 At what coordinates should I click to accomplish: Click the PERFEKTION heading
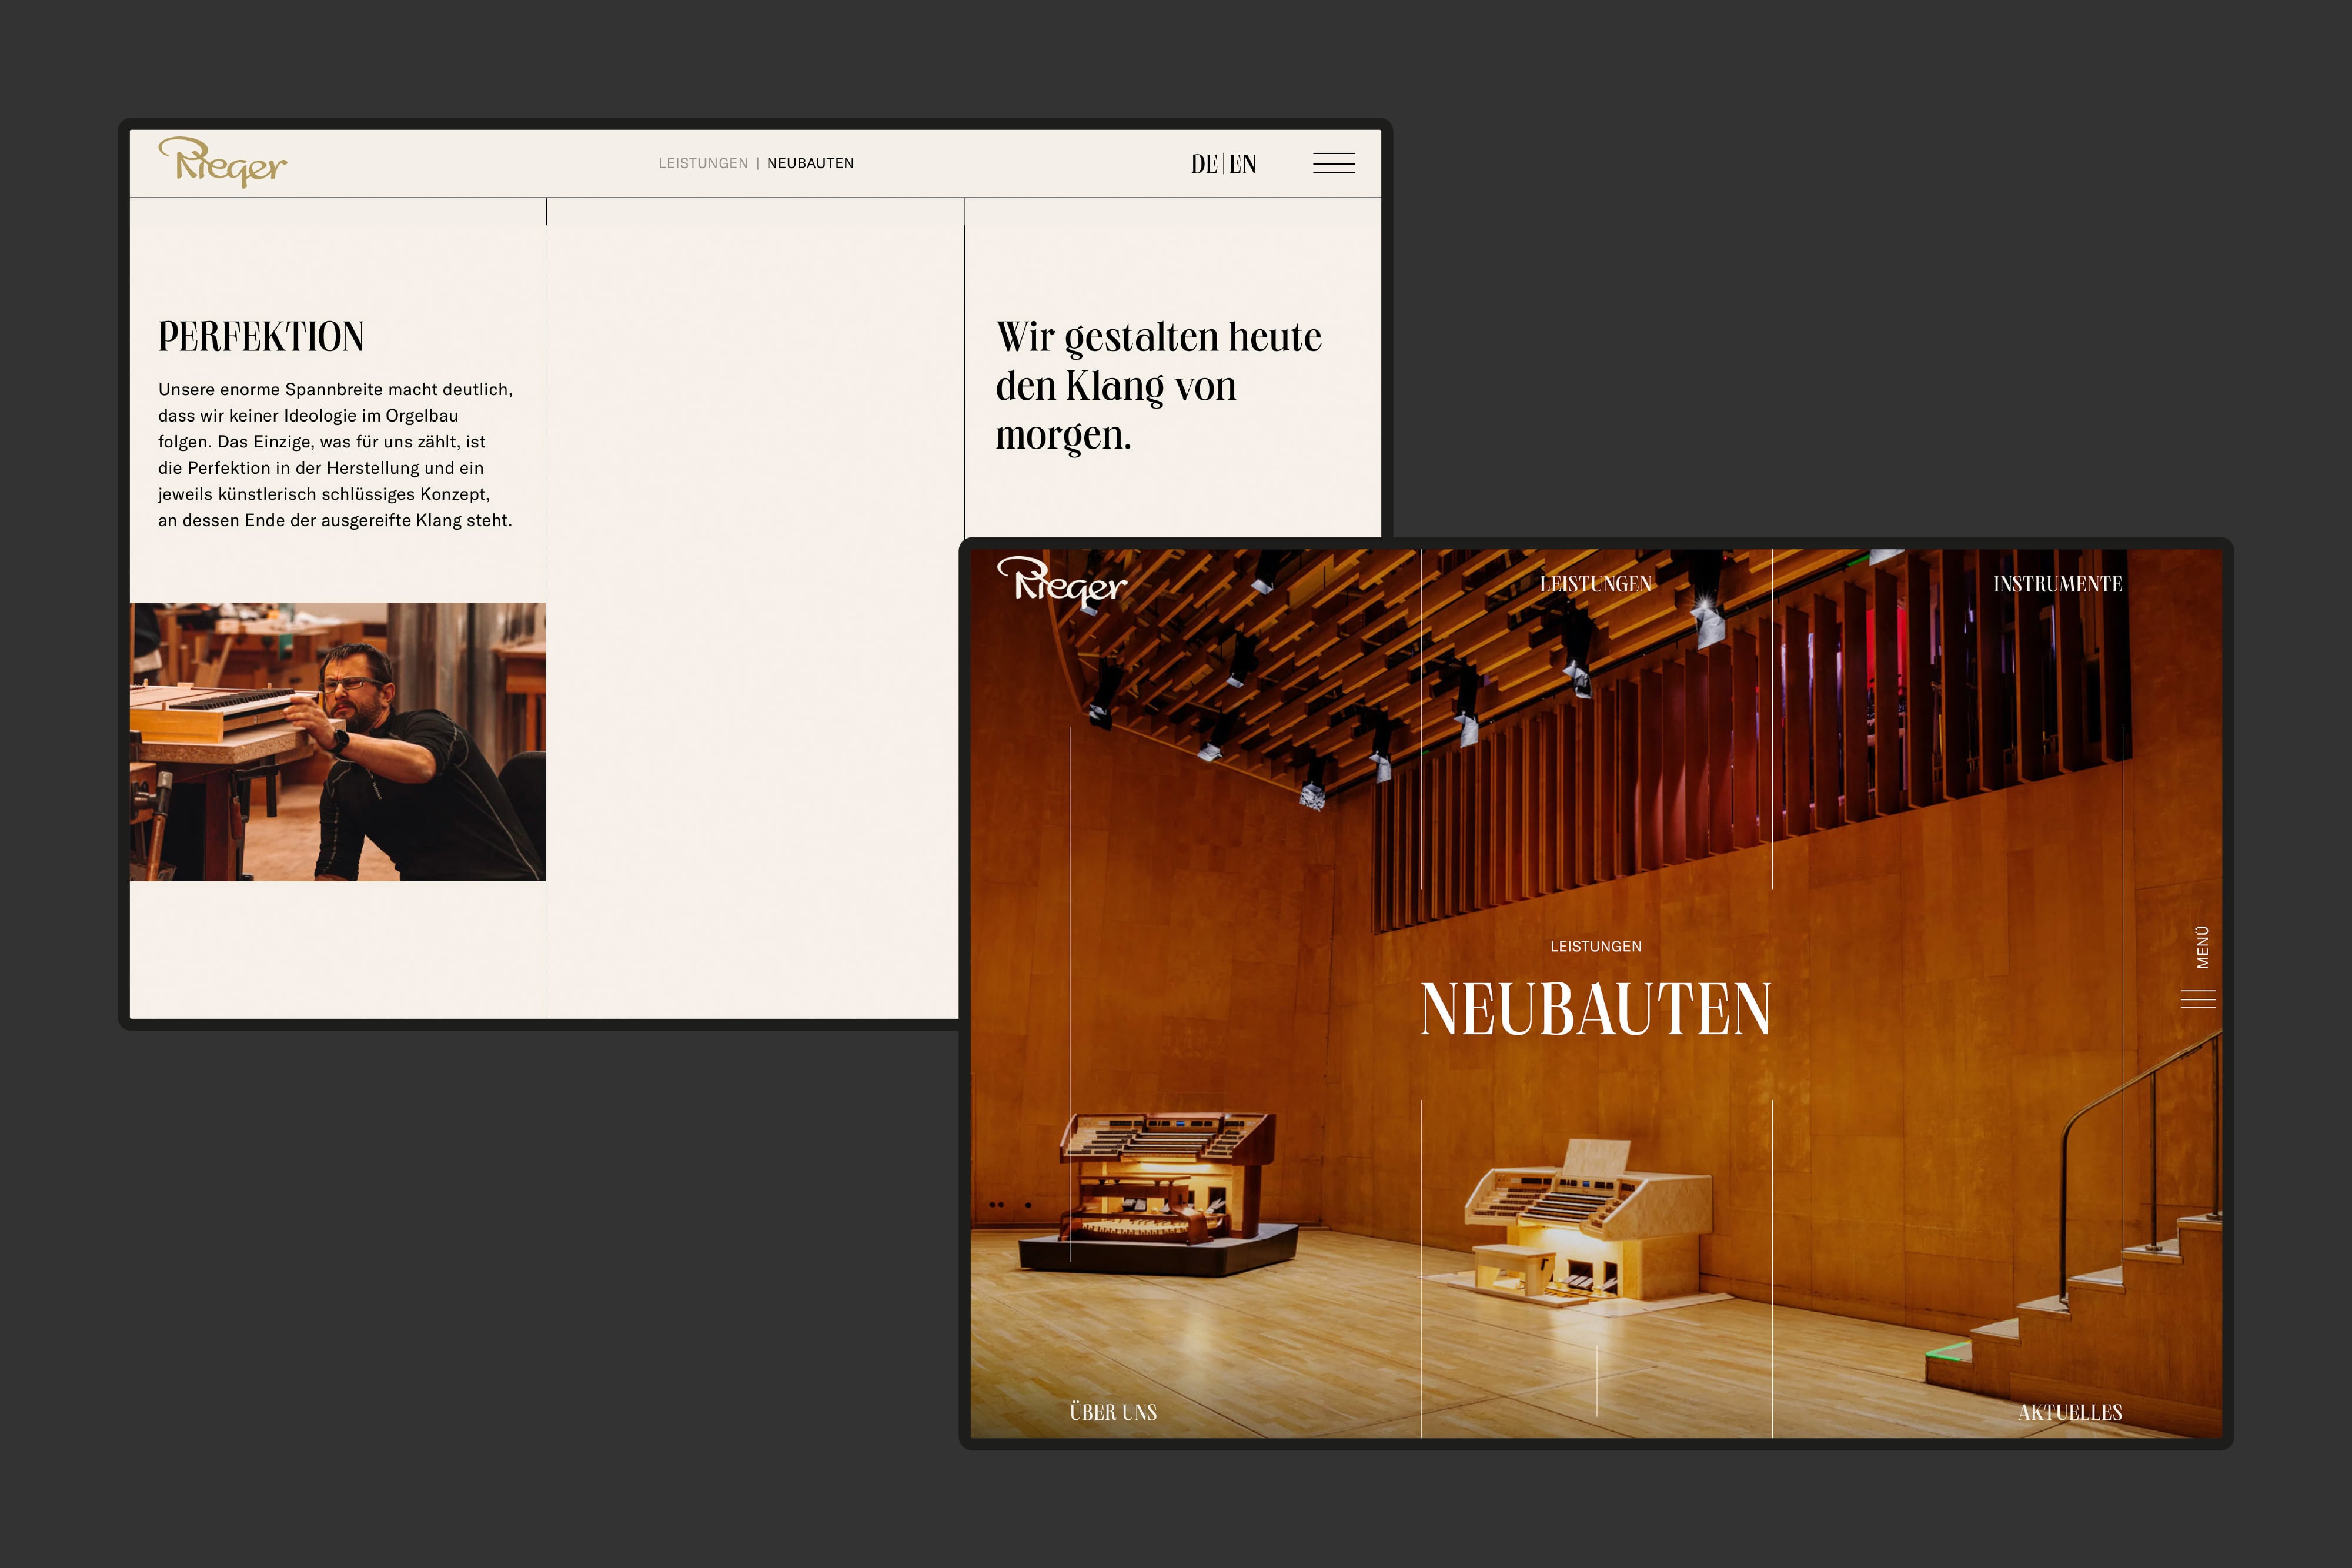point(261,337)
